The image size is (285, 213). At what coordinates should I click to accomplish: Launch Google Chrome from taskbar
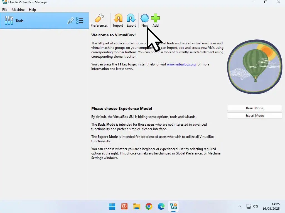point(149,206)
